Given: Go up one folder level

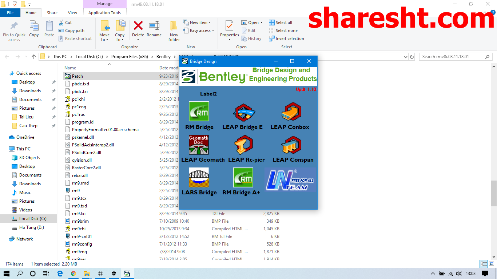Looking at the screenshot, I should click(x=34, y=57).
